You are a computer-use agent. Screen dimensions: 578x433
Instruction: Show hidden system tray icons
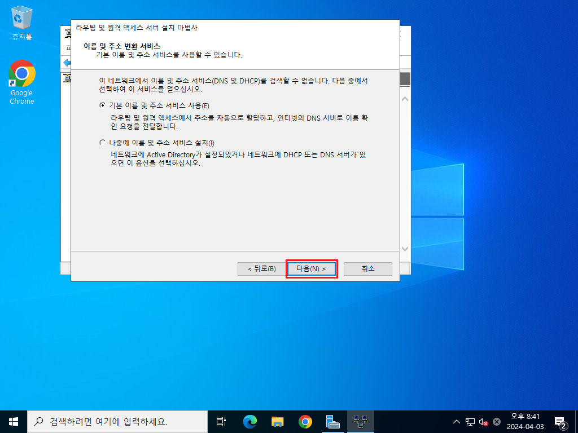(456, 422)
